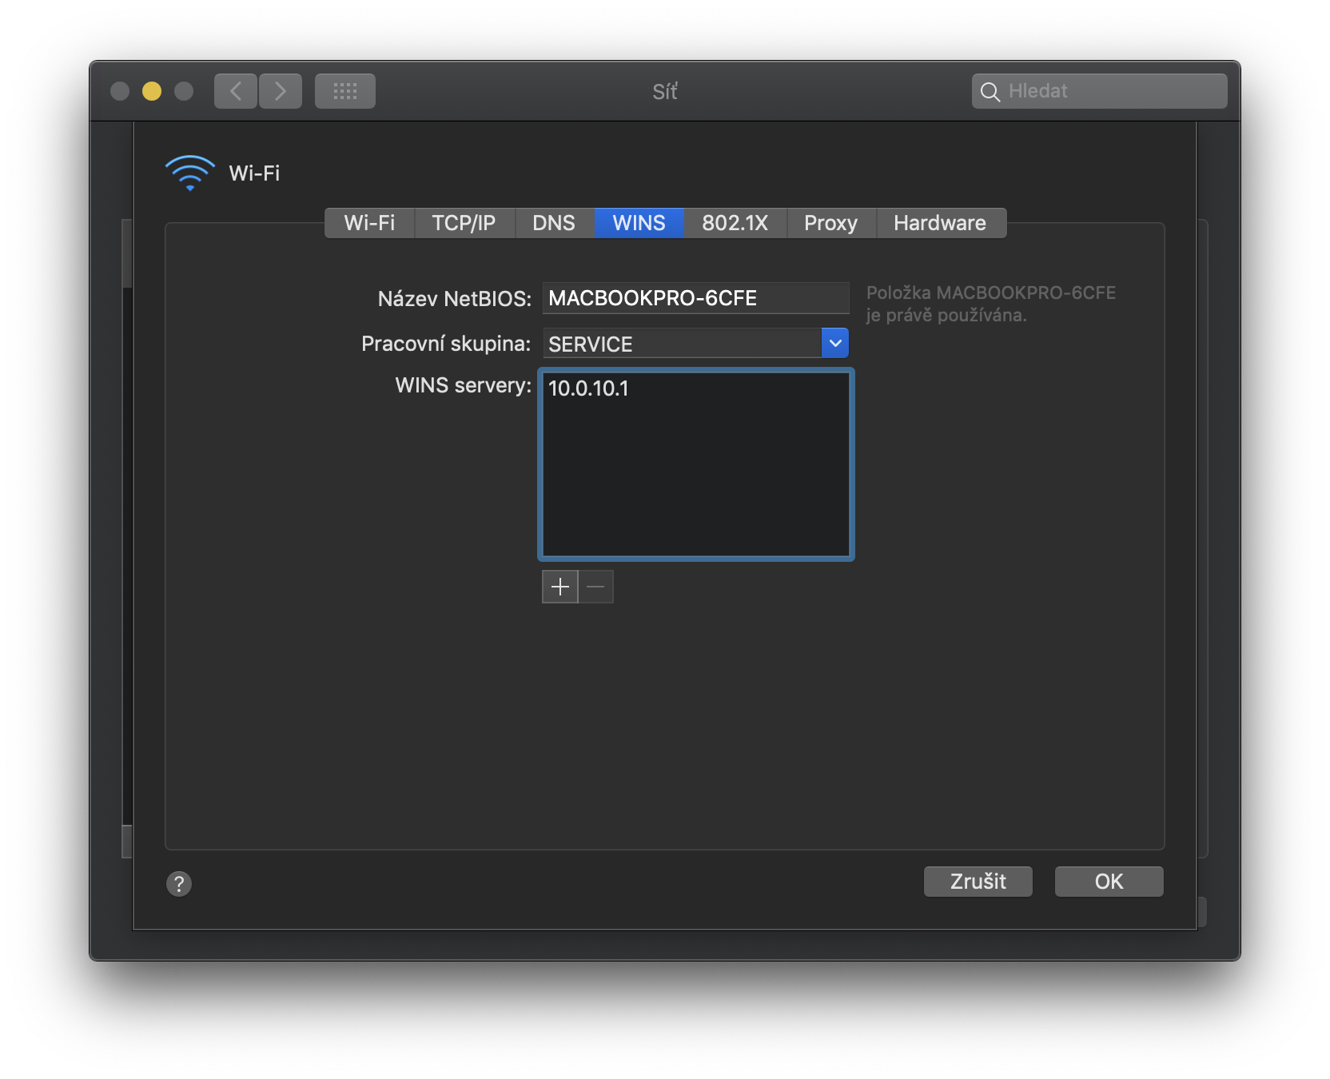The image size is (1330, 1079).
Task: Select the 10.0.10.1 WINS server entry
Action: (x=589, y=388)
